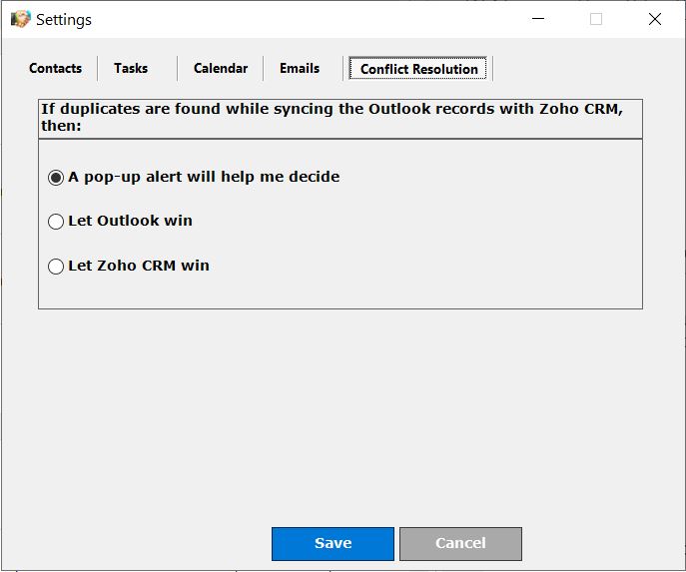The height and width of the screenshot is (572, 686).
Task: Click the 'If duplicates are found' heading text
Action: point(333,117)
